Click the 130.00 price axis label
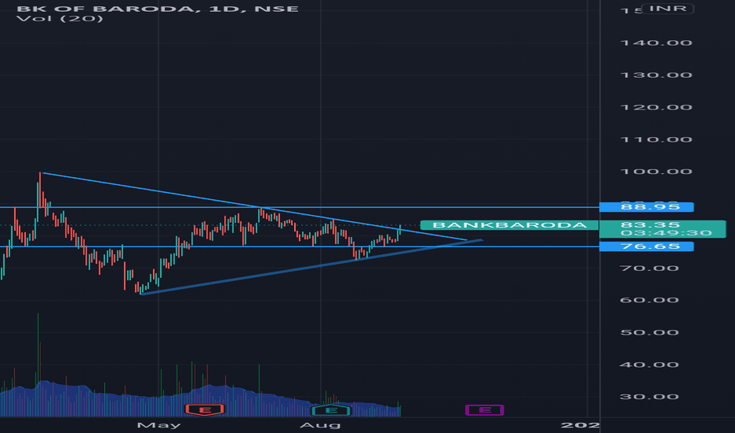This screenshot has height=433, width=735. coord(656,75)
